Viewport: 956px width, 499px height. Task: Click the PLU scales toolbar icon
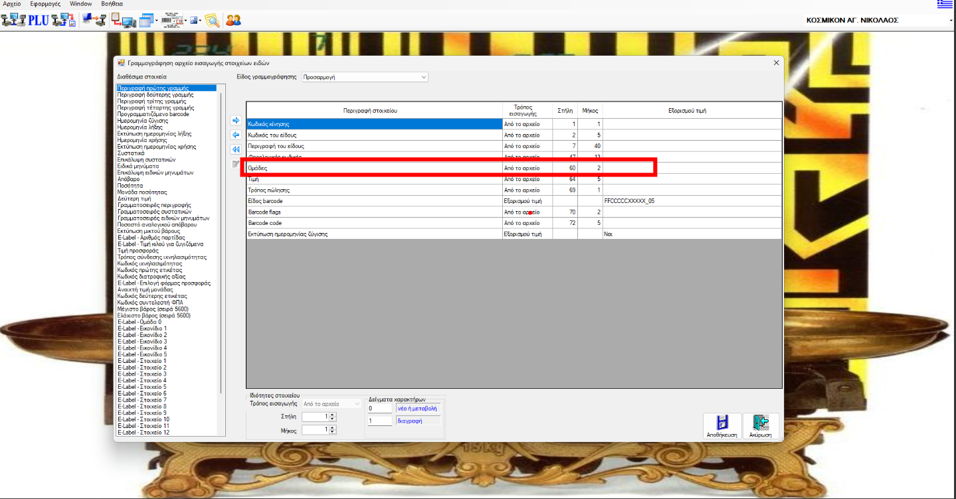click(38, 21)
